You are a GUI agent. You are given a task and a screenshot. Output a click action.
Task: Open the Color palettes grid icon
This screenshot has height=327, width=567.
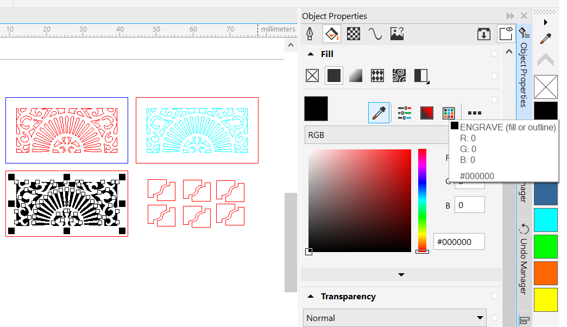[448, 113]
